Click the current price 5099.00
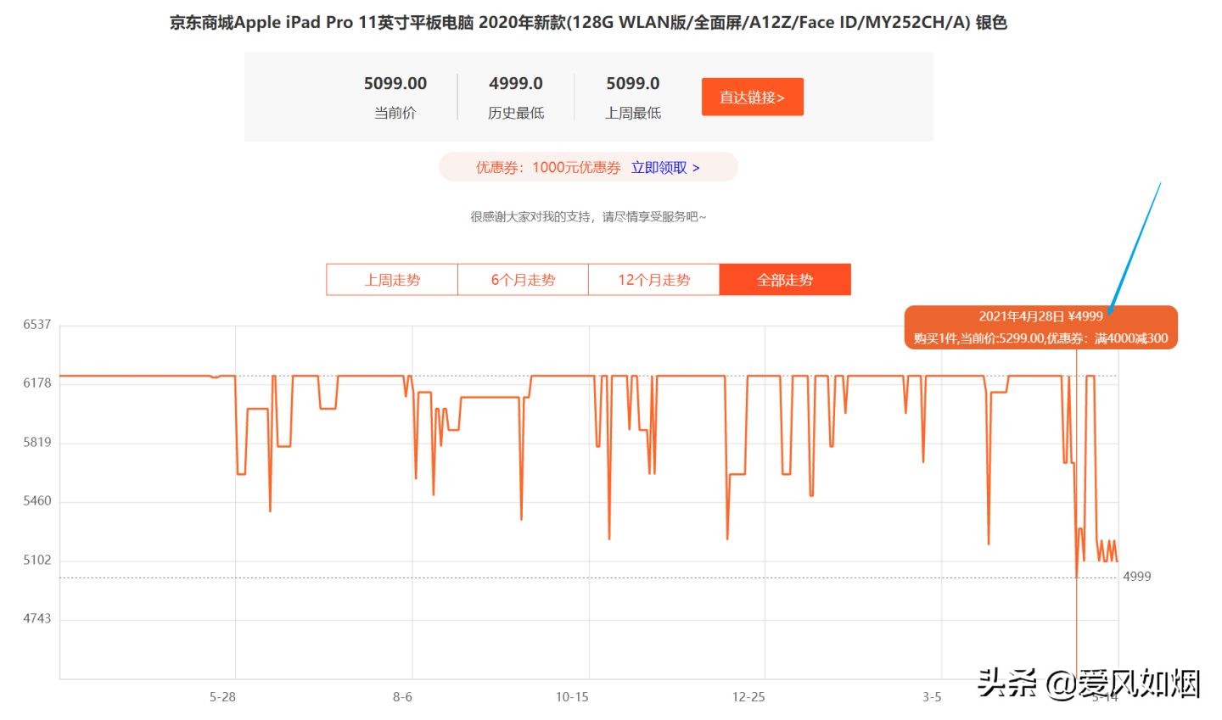Image resolution: width=1222 pixels, height=720 pixels. coord(395,83)
